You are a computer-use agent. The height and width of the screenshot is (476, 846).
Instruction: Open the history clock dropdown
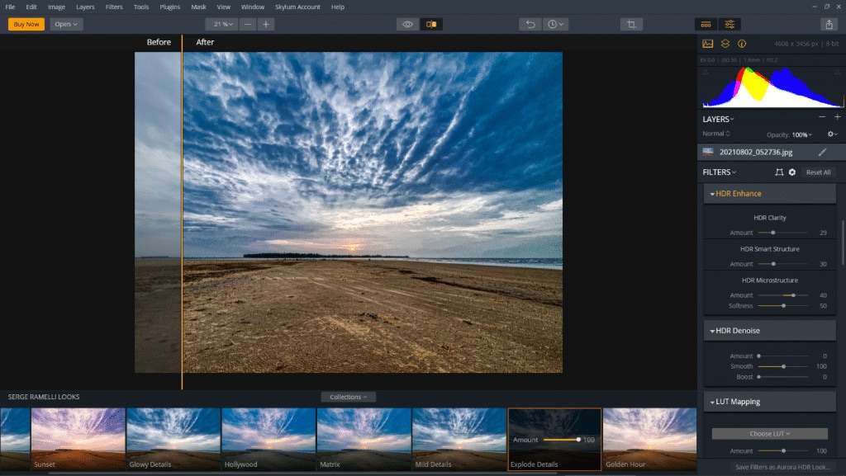tap(555, 24)
